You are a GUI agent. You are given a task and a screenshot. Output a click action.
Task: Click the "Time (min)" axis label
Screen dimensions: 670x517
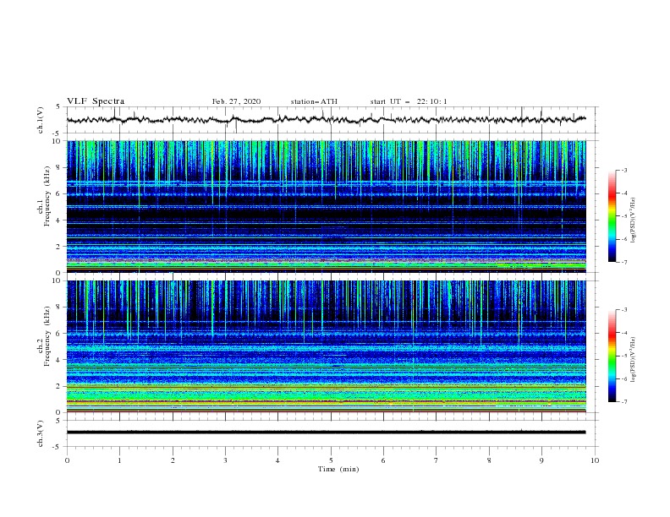point(338,469)
